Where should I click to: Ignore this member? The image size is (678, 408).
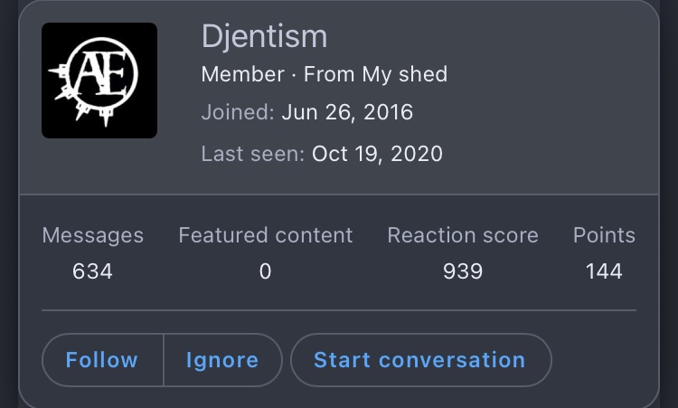222,360
